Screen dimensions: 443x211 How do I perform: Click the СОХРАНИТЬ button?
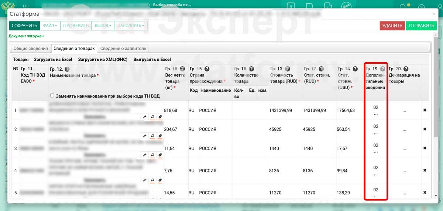pos(24,26)
